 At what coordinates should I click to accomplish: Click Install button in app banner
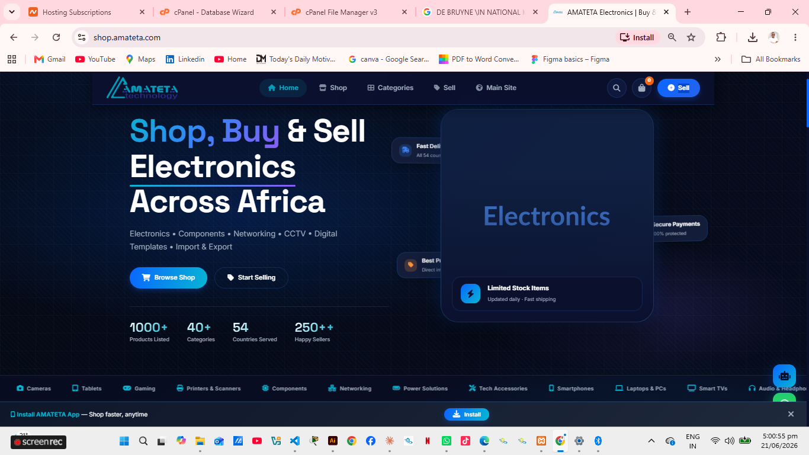[x=467, y=414]
